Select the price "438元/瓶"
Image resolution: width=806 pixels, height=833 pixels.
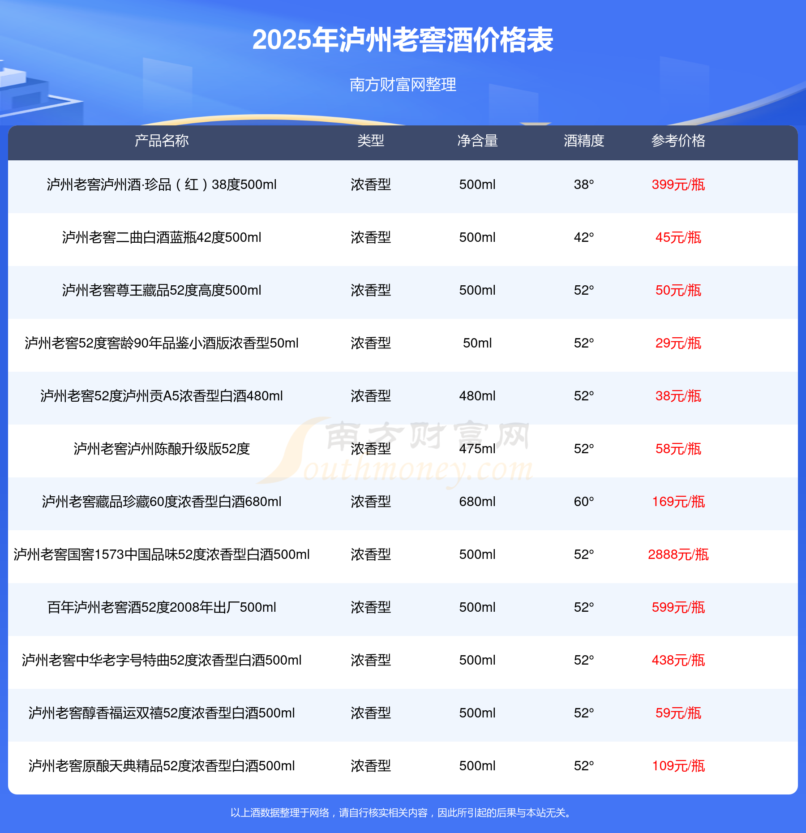point(678,660)
